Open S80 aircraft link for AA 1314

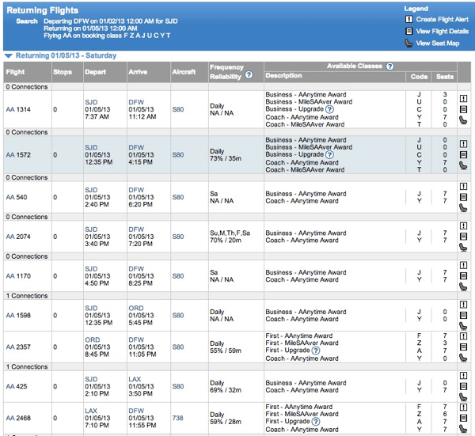click(x=178, y=110)
